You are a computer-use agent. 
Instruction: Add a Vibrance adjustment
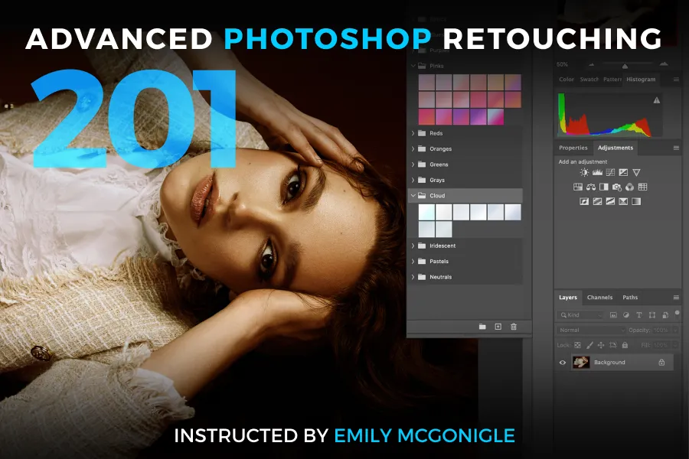[x=636, y=173]
